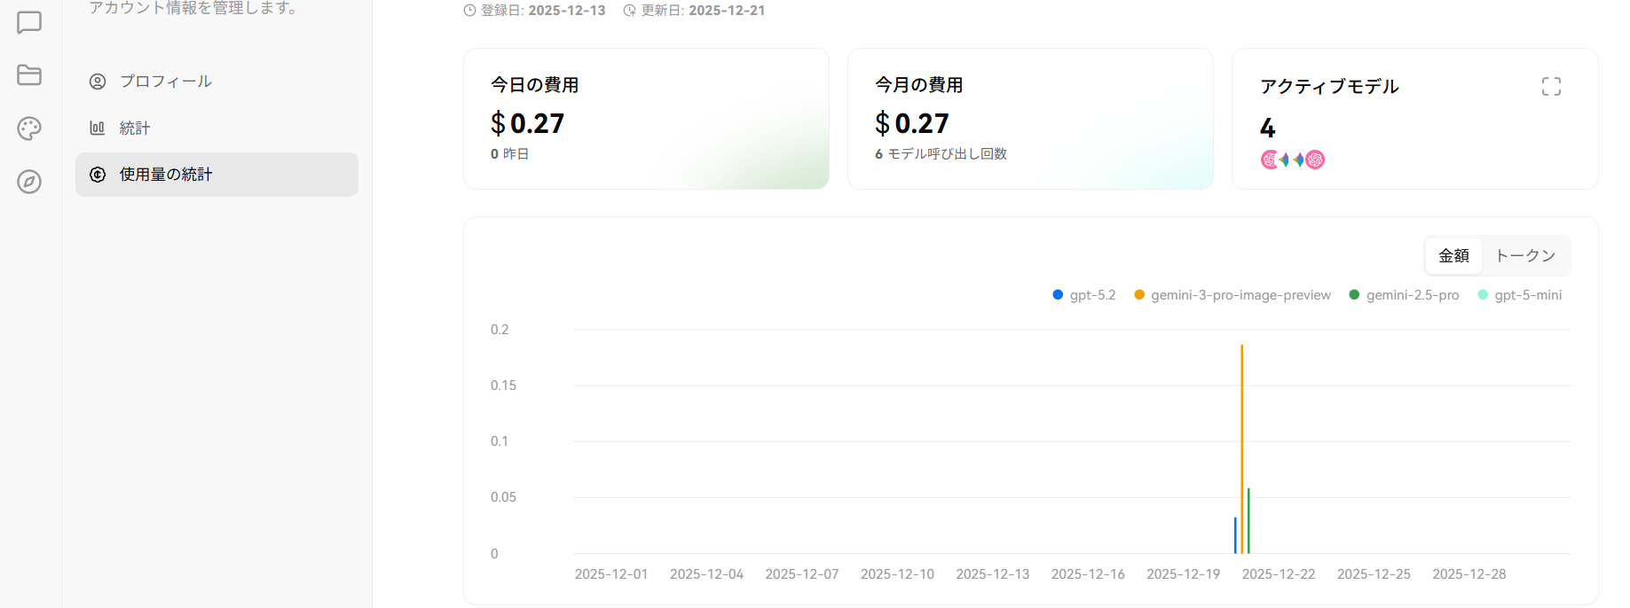Click the bar chart icon beside 統計
1630x608 pixels.
click(98, 128)
